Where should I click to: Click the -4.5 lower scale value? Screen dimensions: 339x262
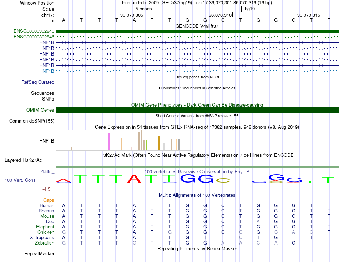[x=46, y=189]
